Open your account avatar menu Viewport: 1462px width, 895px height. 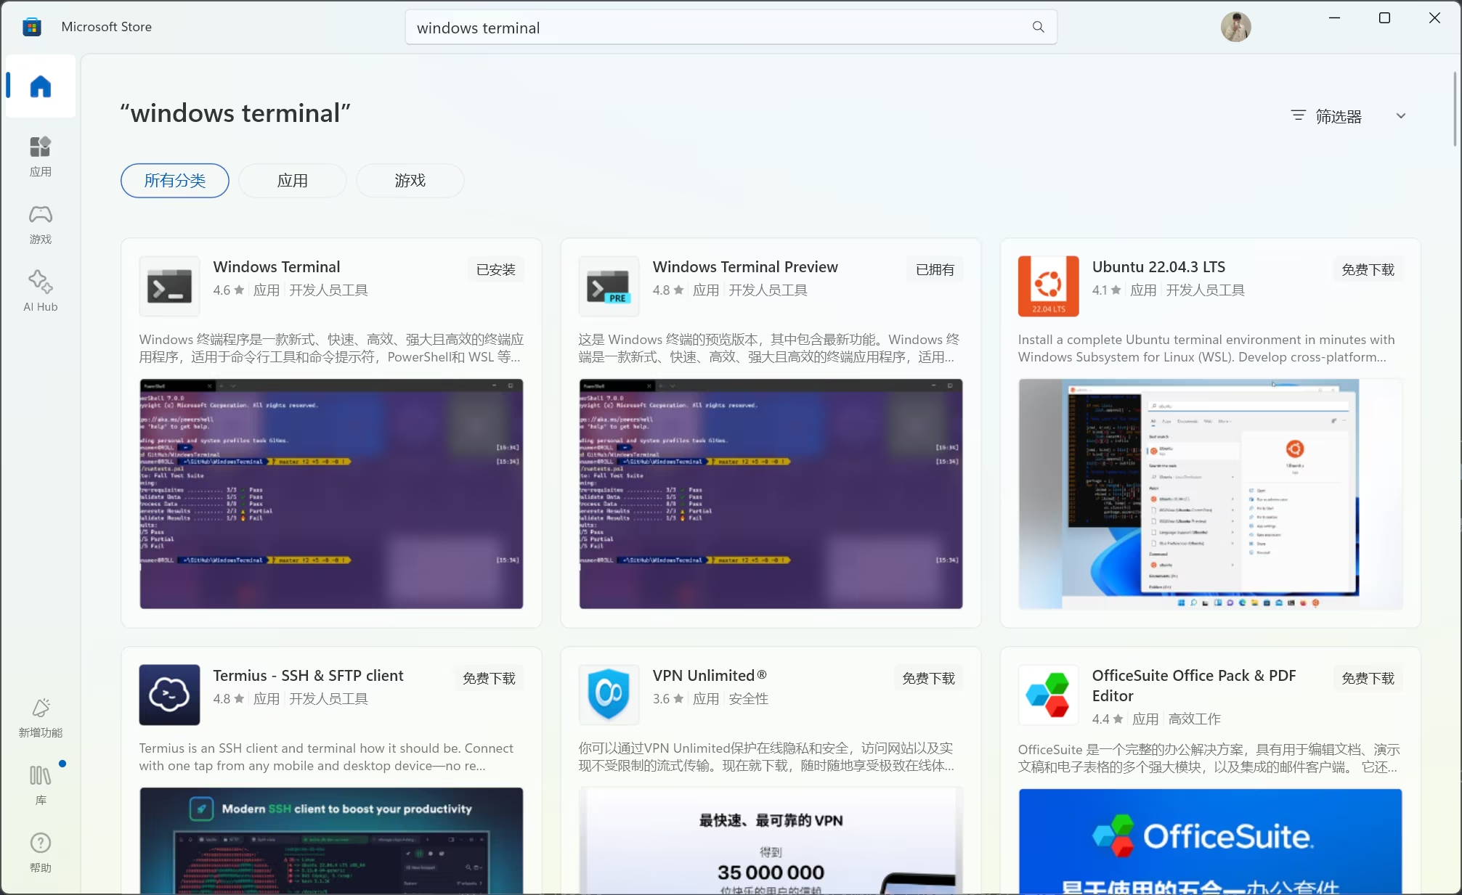pos(1235,26)
